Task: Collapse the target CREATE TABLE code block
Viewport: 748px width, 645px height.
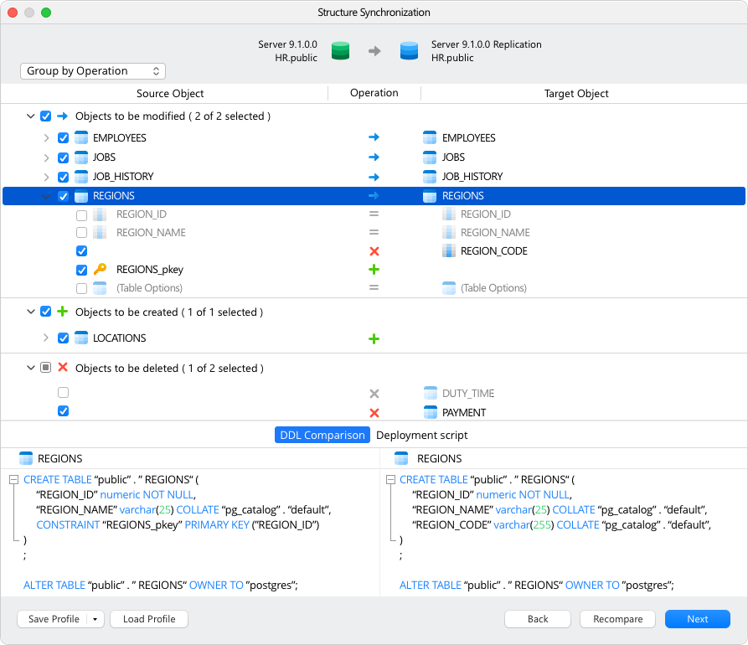Action: 390,479
